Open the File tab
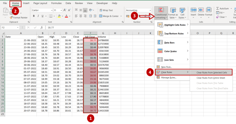Screen dimensions: 236x124 (5, 3)
